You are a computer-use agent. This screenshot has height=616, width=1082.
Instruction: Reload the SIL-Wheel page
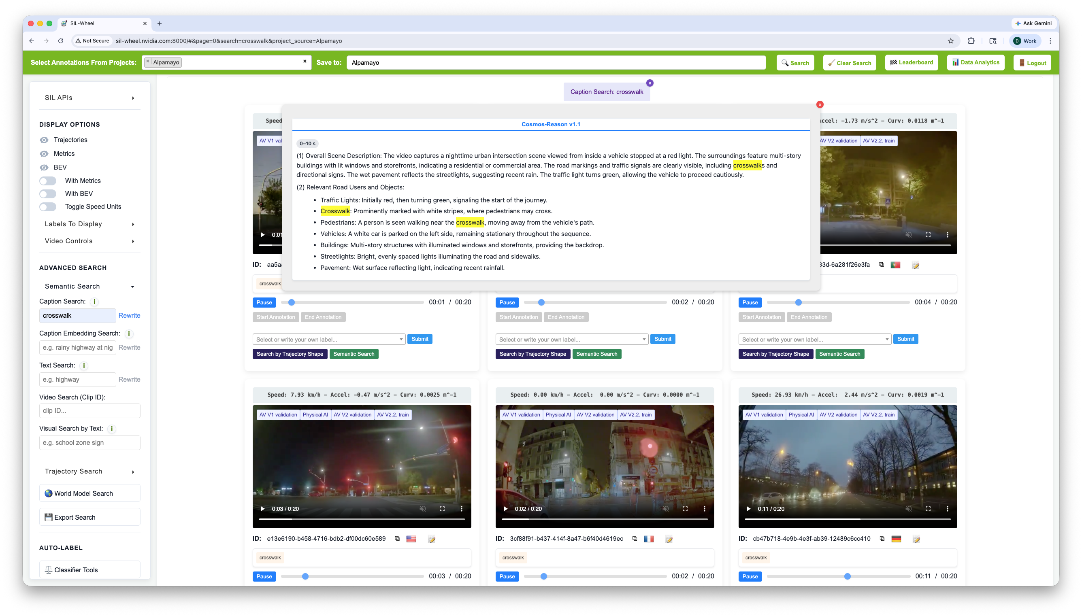coord(61,40)
